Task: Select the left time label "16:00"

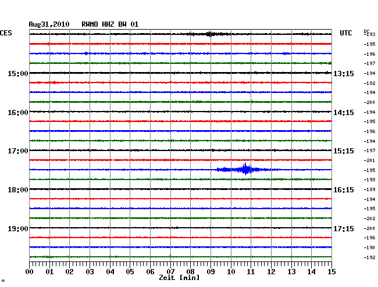Action: tap(18, 113)
